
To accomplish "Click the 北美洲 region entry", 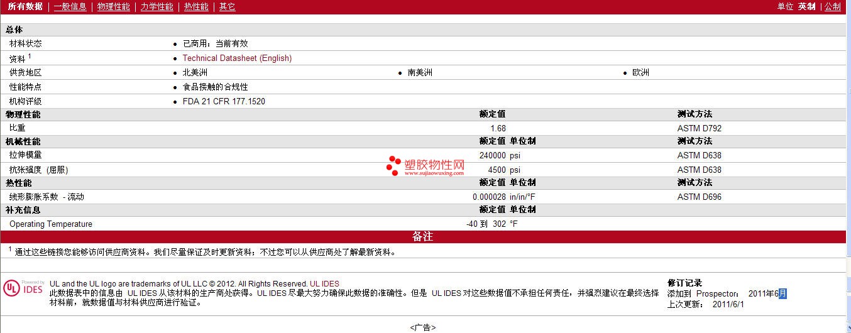I will point(195,72).
